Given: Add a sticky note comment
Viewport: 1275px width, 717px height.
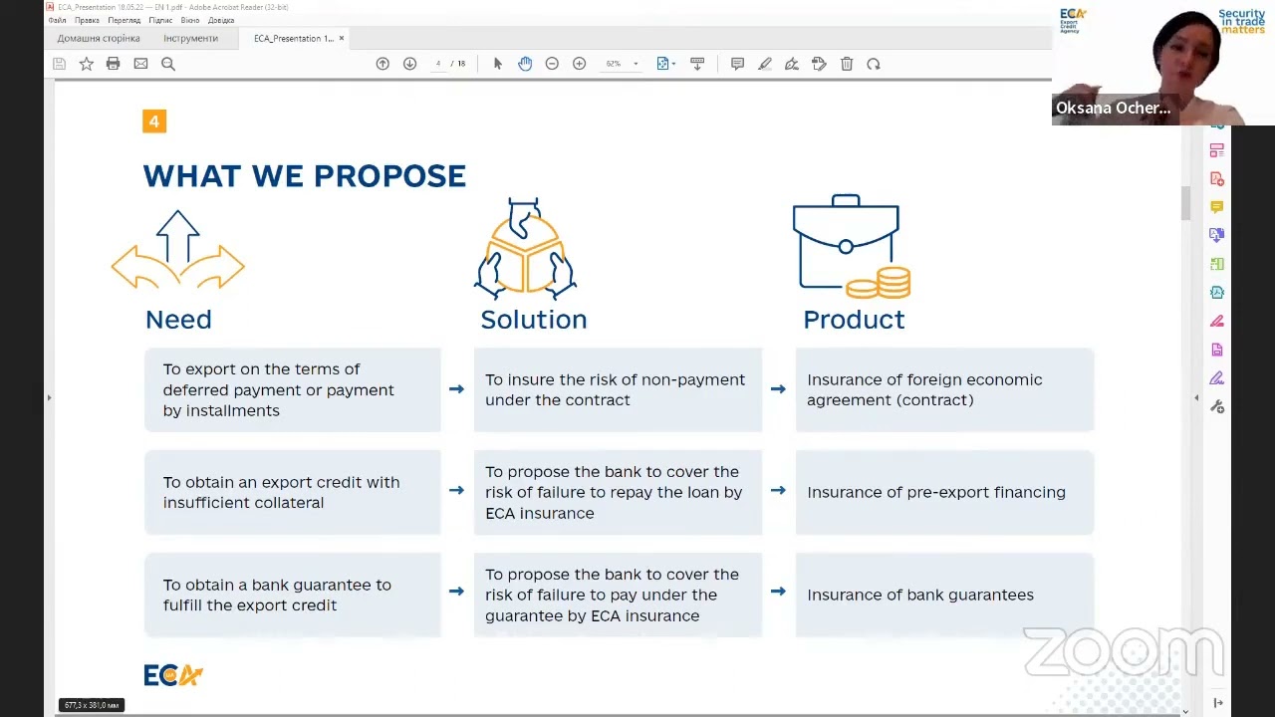Looking at the screenshot, I should tap(737, 64).
